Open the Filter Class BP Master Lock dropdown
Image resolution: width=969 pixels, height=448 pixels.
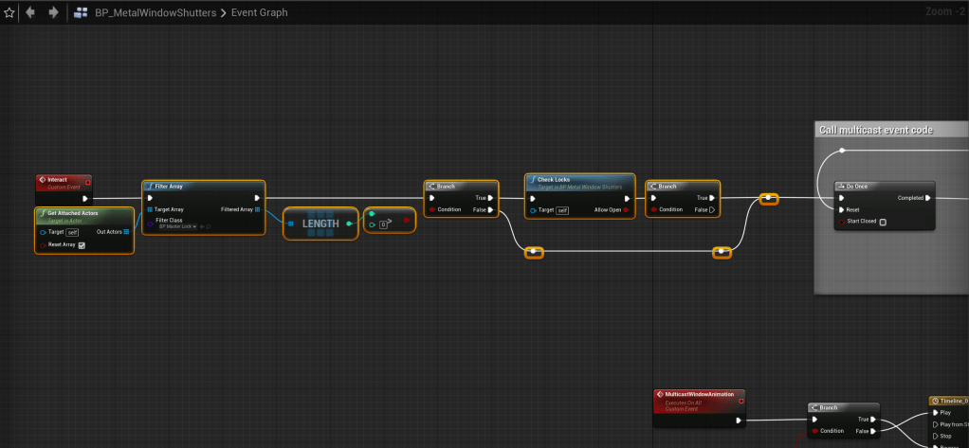pos(176,227)
